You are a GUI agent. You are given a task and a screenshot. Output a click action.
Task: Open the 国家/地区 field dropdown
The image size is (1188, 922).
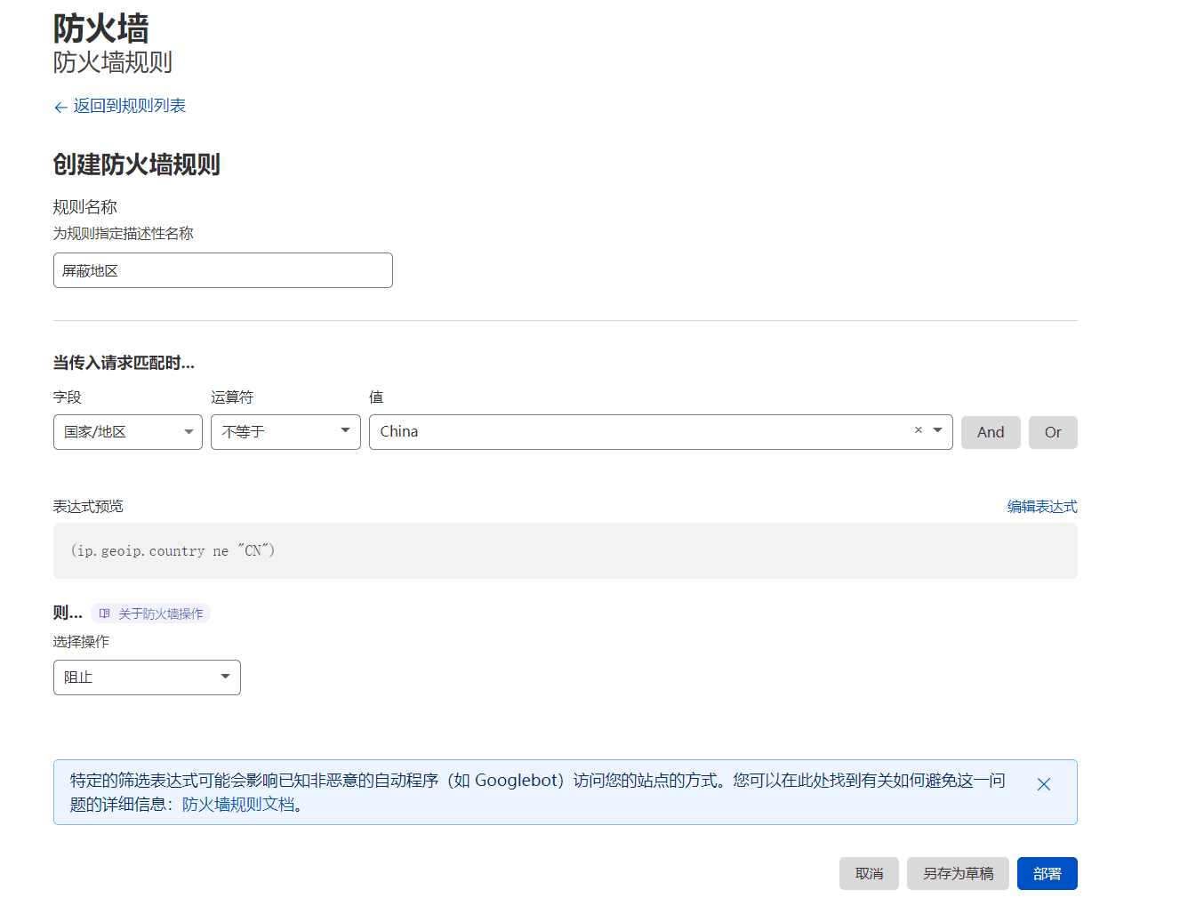tap(128, 432)
